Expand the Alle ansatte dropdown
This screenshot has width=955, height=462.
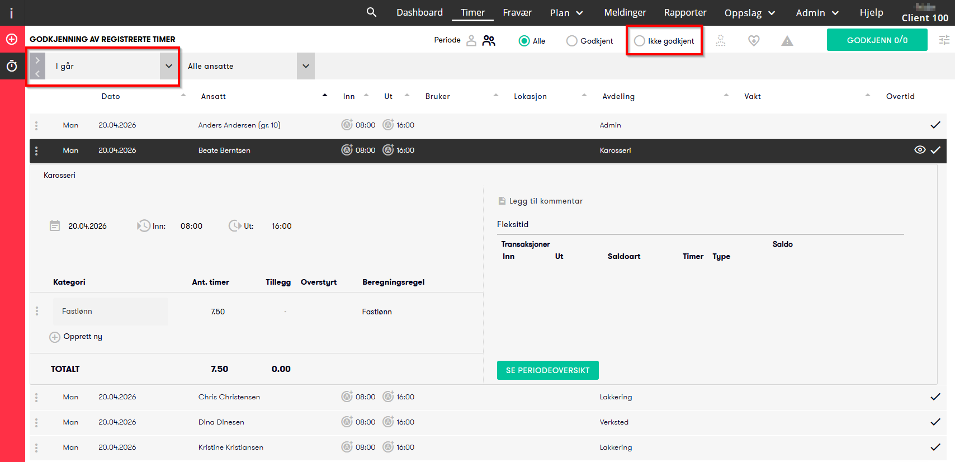pos(305,66)
